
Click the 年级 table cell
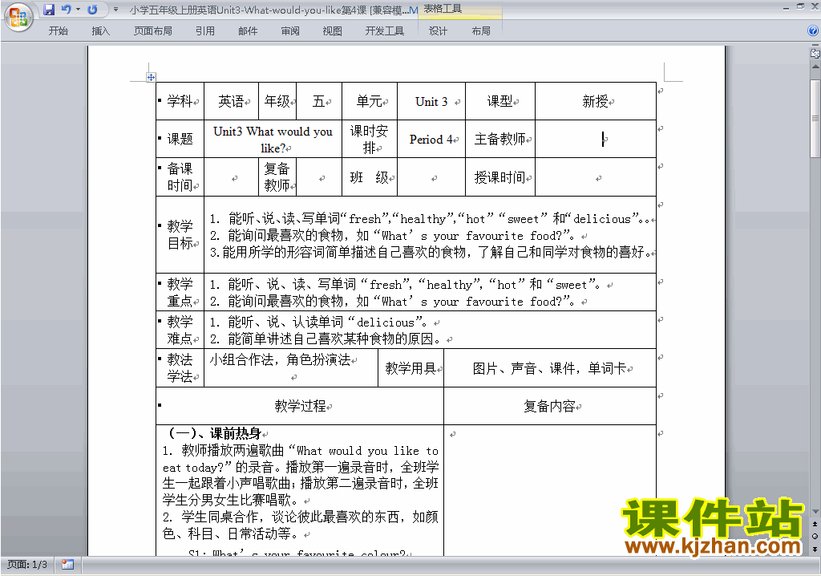[x=277, y=101]
